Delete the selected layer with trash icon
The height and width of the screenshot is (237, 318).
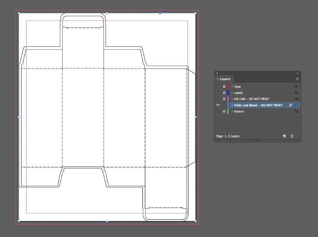pos(292,136)
